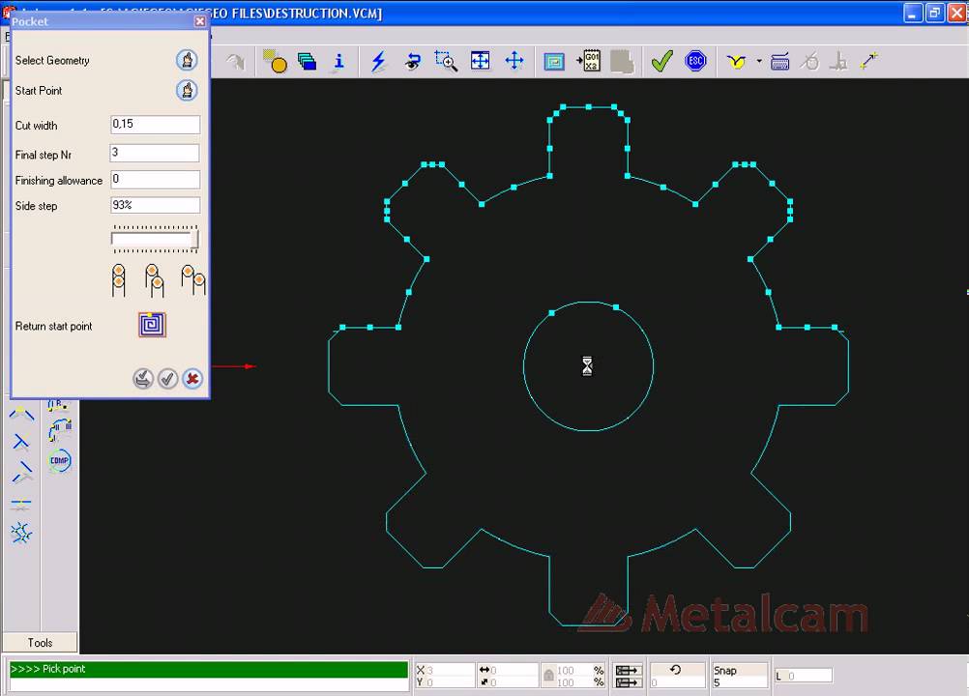Open dropdown arrow next to snap-mode icon
Image resolution: width=969 pixels, height=696 pixels.
tap(759, 62)
